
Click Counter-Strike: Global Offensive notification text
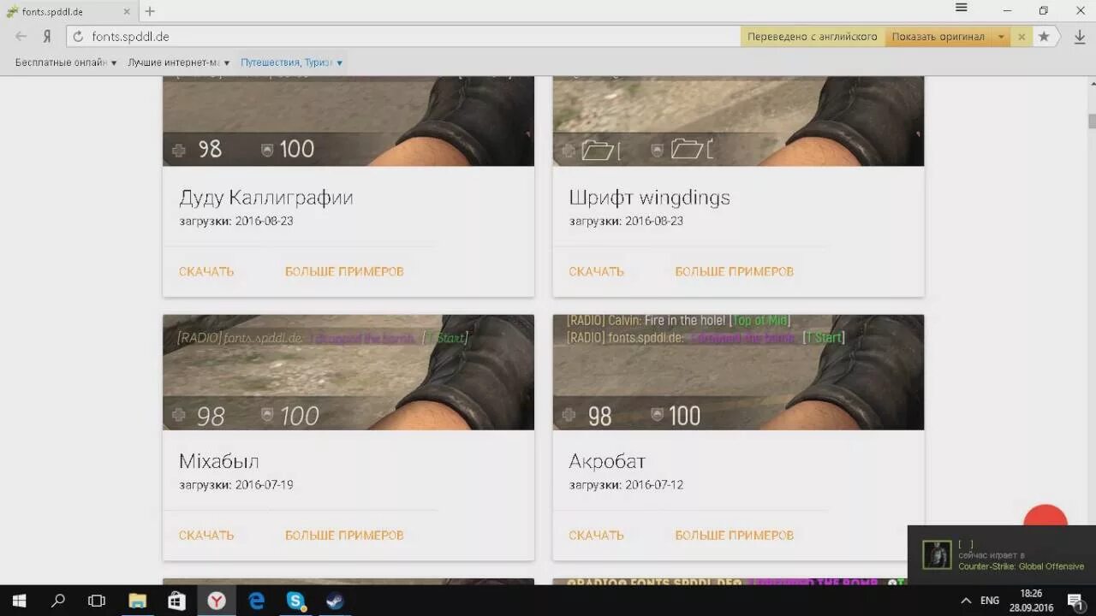pos(1021,566)
